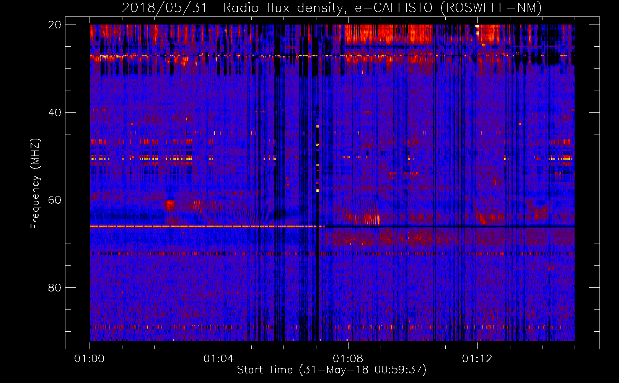619x383 pixels.
Task: Click the 'Start Time (31-May-18 00:59:37)' label
Action: pyautogui.click(x=332, y=370)
